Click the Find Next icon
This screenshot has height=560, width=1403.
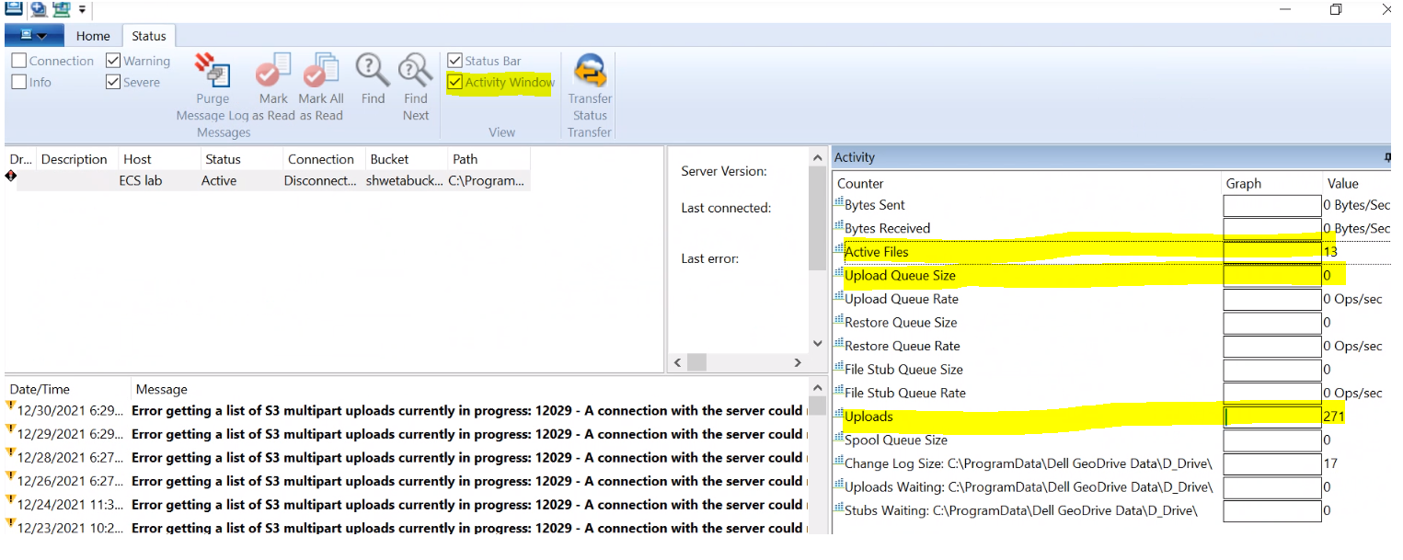point(416,70)
